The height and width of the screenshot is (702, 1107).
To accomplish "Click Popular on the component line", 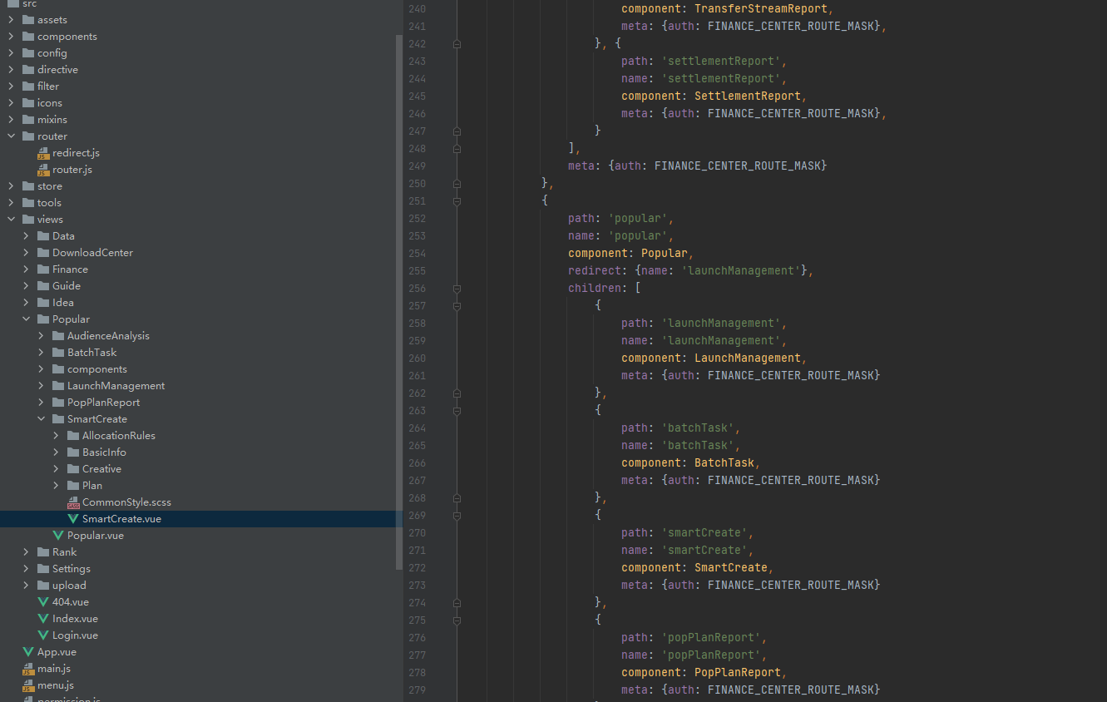I will pos(665,253).
